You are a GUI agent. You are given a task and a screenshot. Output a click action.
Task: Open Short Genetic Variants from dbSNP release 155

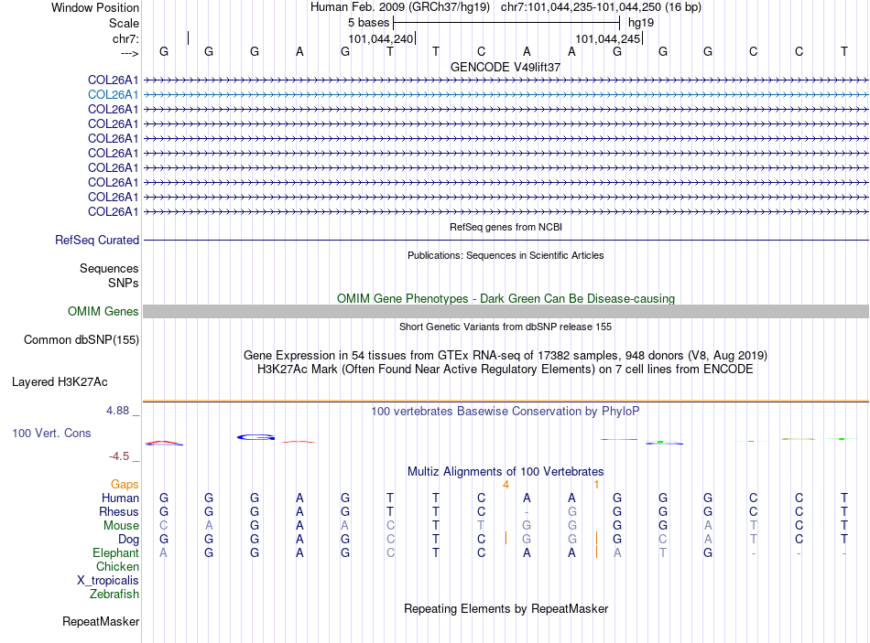506,327
